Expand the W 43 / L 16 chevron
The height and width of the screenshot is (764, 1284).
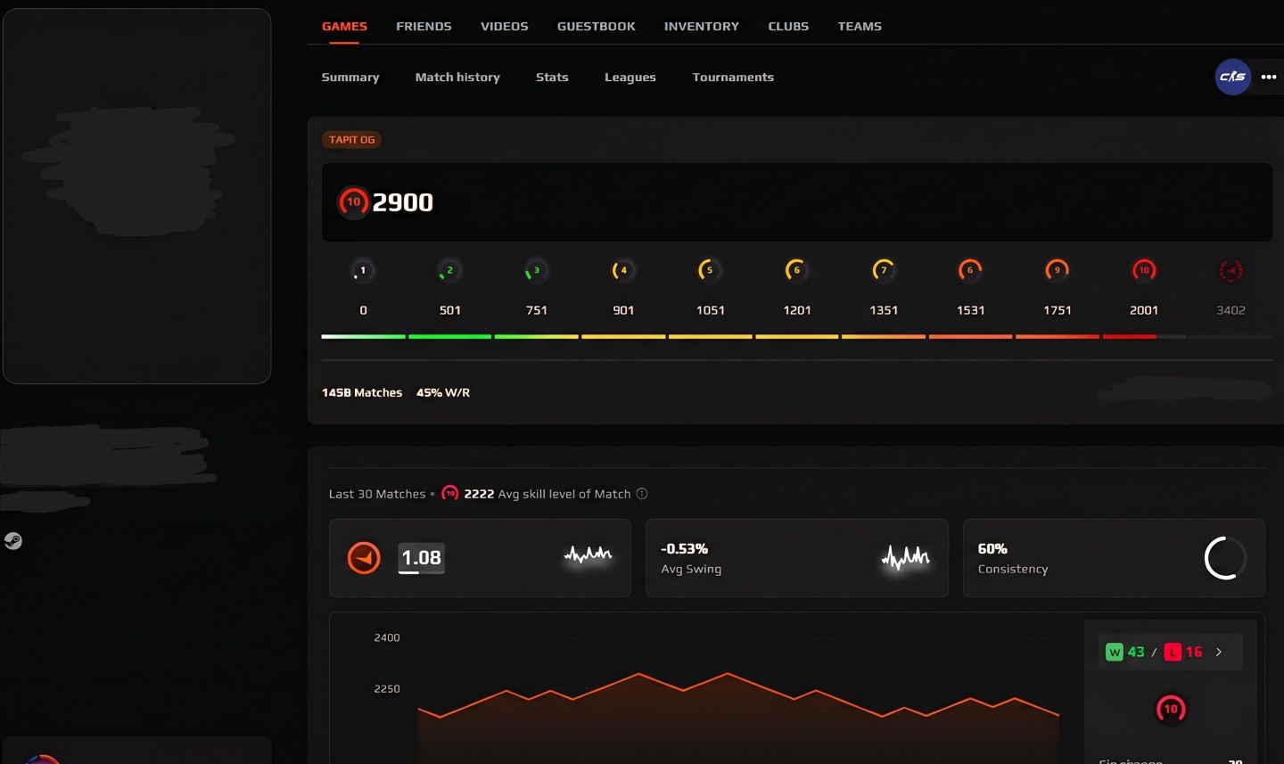point(1219,653)
